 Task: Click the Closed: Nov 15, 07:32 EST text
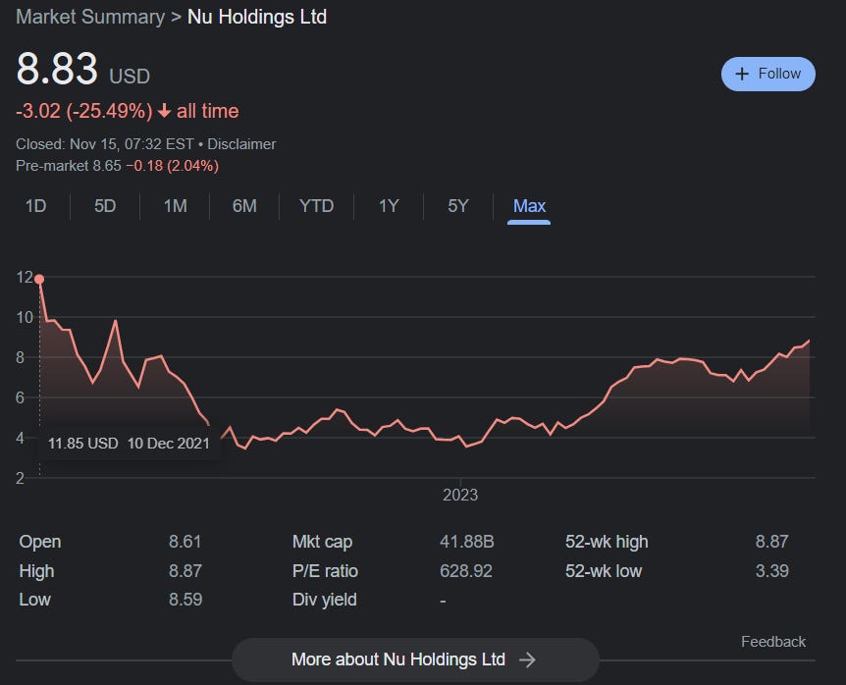click(105, 144)
